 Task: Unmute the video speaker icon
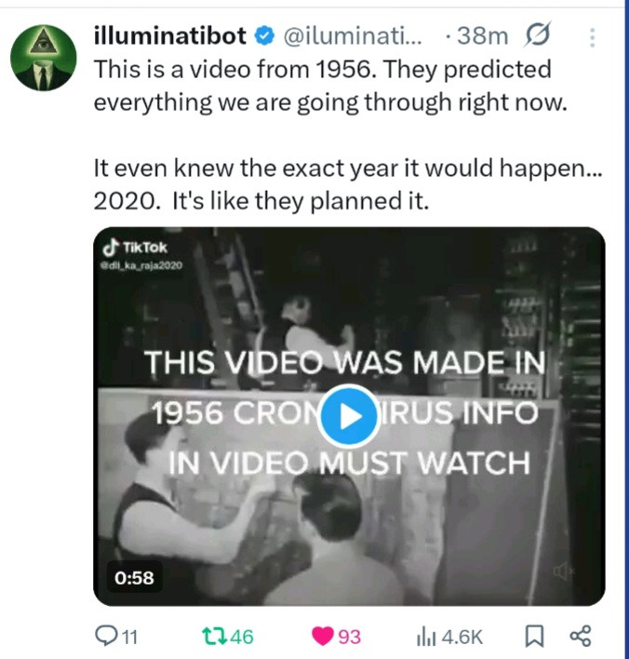click(564, 572)
